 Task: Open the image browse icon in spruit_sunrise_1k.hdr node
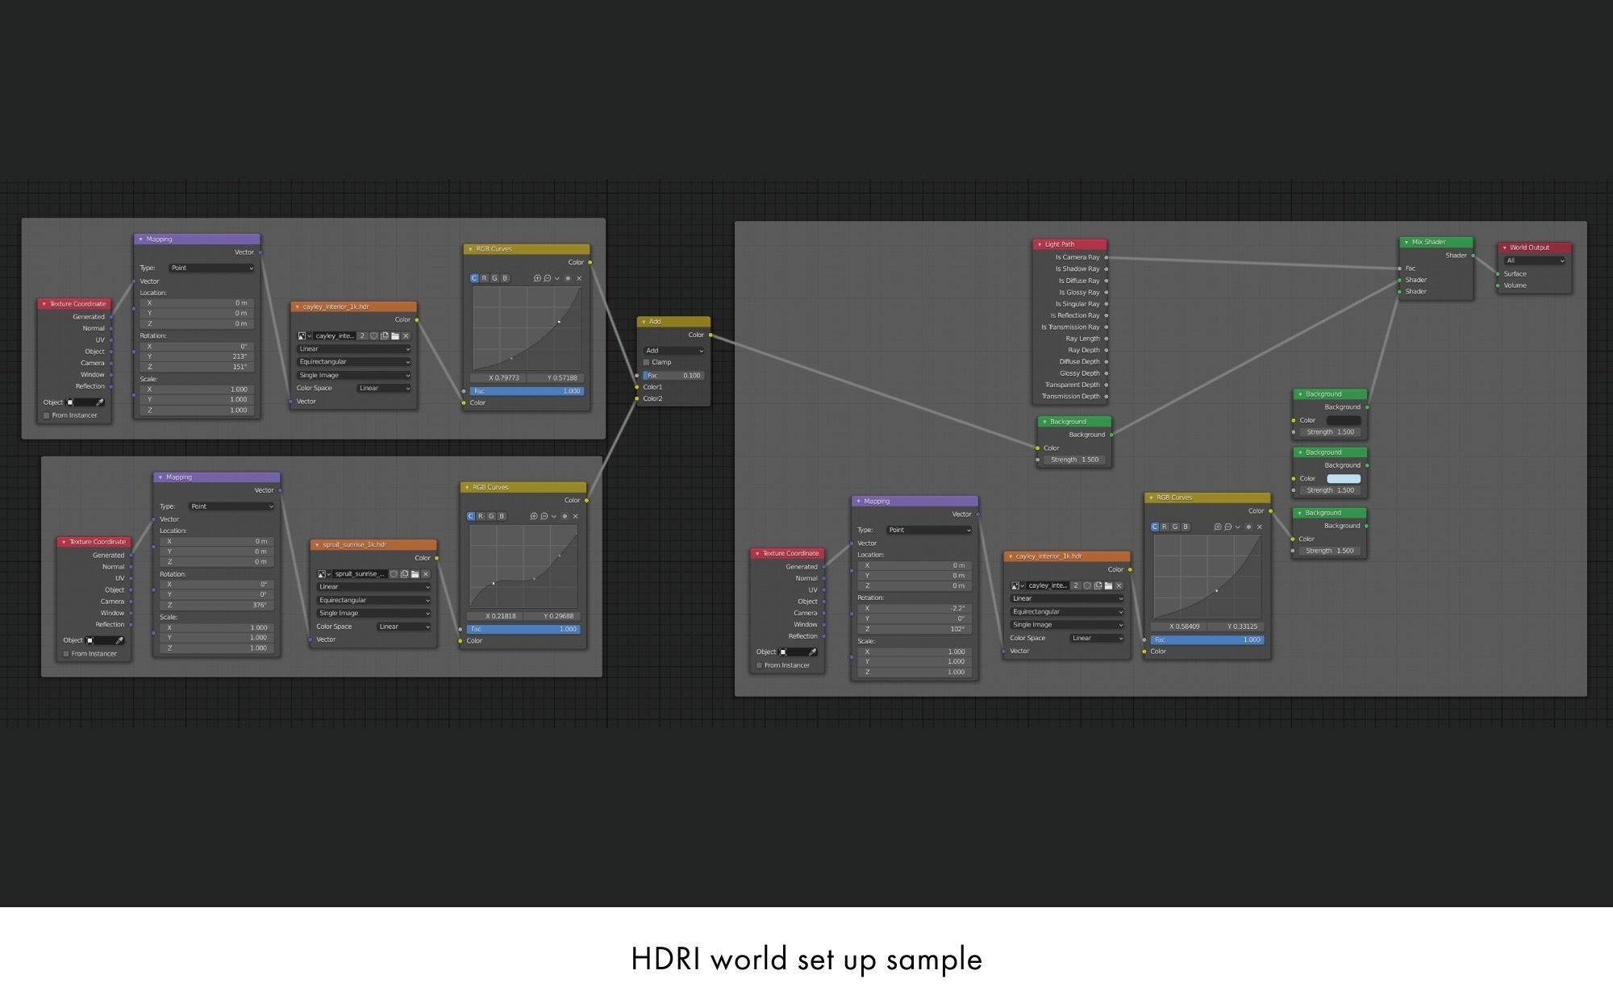click(x=323, y=574)
